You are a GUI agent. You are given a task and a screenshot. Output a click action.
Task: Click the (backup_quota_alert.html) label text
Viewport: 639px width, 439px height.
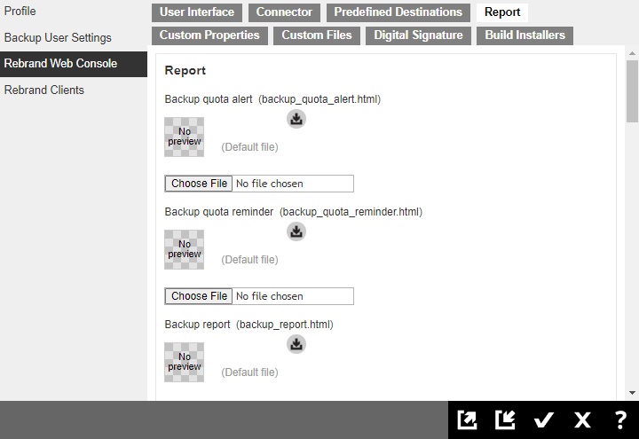click(319, 99)
